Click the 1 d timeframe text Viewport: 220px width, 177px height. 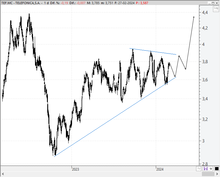46,3
